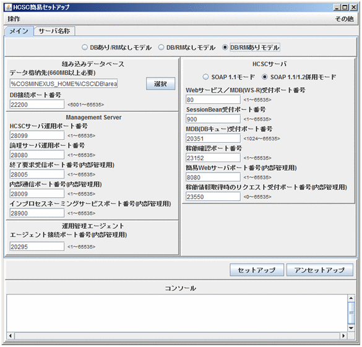
Task: Open the 操作 menu
Action: click(x=14, y=19)
